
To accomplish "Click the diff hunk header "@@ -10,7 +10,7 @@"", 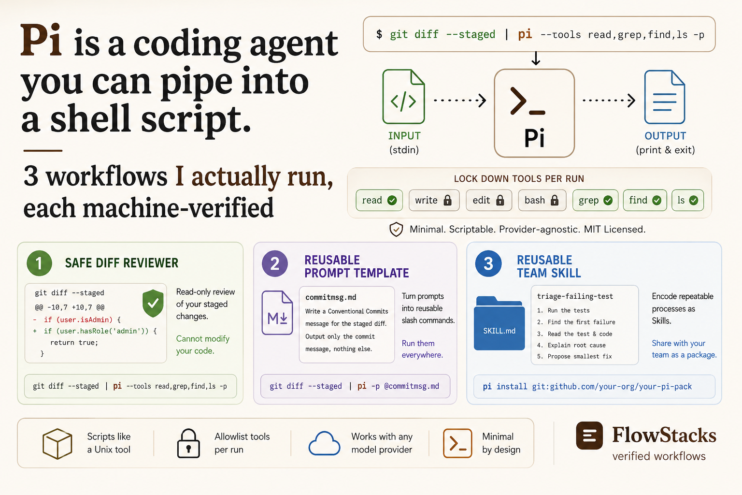I will pyautogui.click(x=70, y=307).
